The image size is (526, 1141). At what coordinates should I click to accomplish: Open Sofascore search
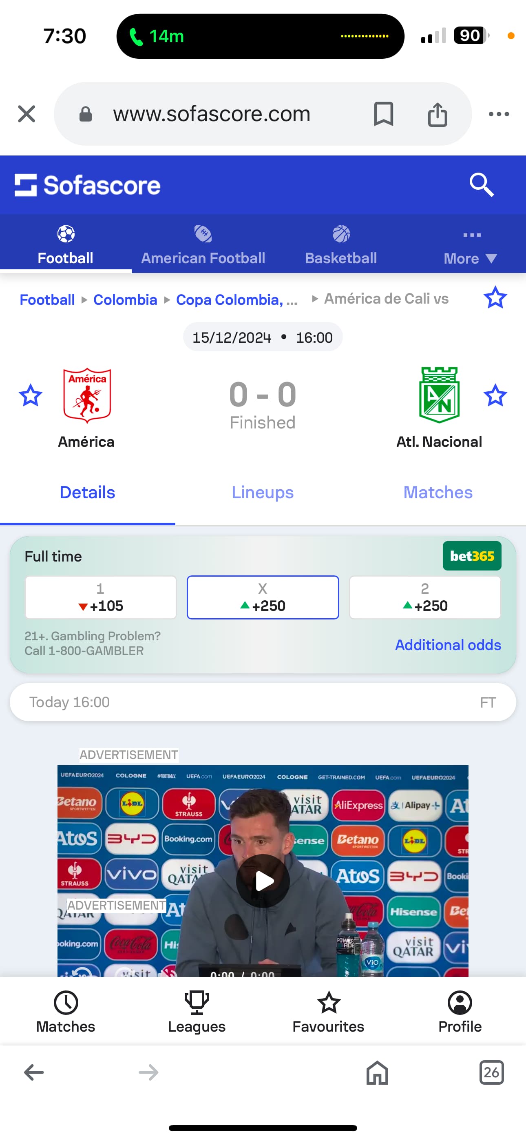[x=481, y=185]
